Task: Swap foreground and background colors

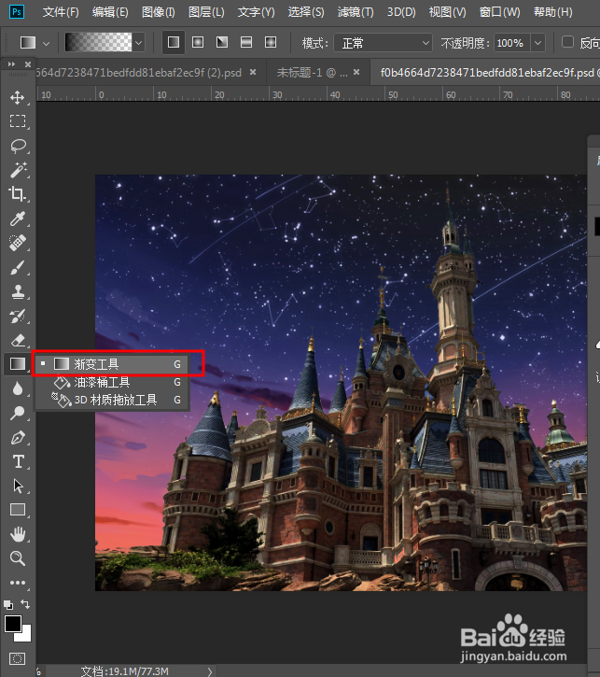Action: click(x=25, y=604)
